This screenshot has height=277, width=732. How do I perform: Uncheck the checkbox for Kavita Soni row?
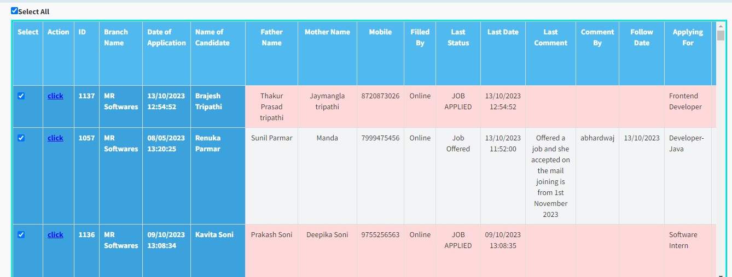pos(21,235)
